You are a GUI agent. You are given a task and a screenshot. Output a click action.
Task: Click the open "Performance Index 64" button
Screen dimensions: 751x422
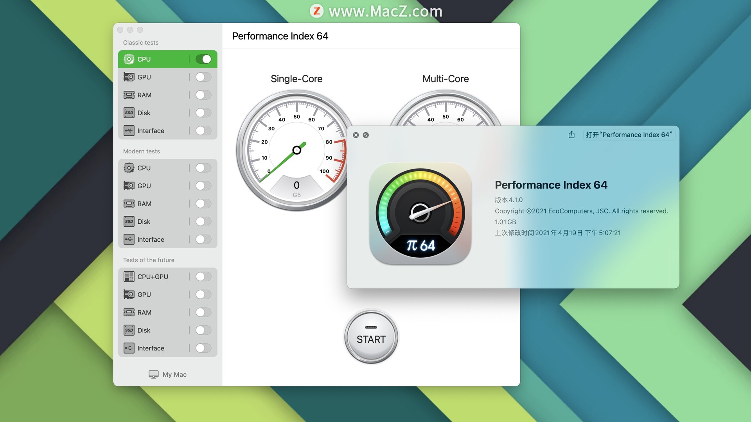pyautogui.click(x=629, y=135)
